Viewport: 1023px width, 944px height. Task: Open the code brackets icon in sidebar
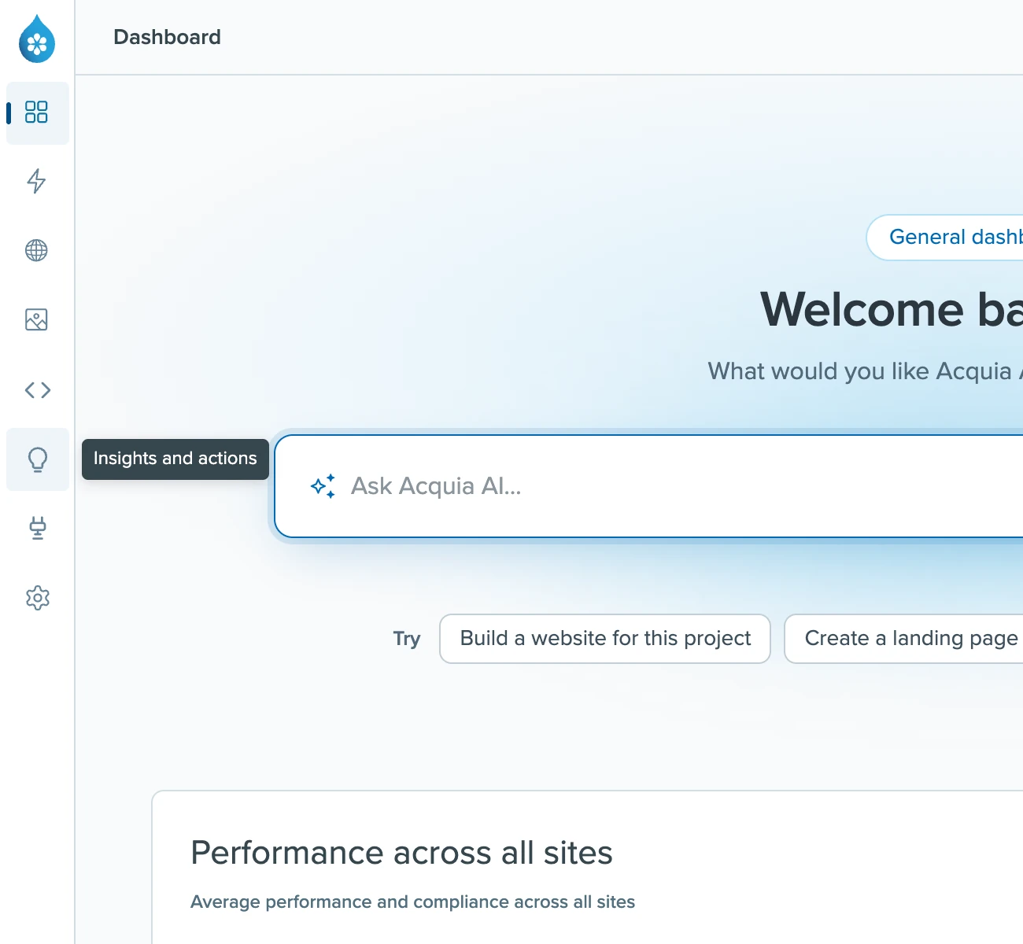point(37,389)
